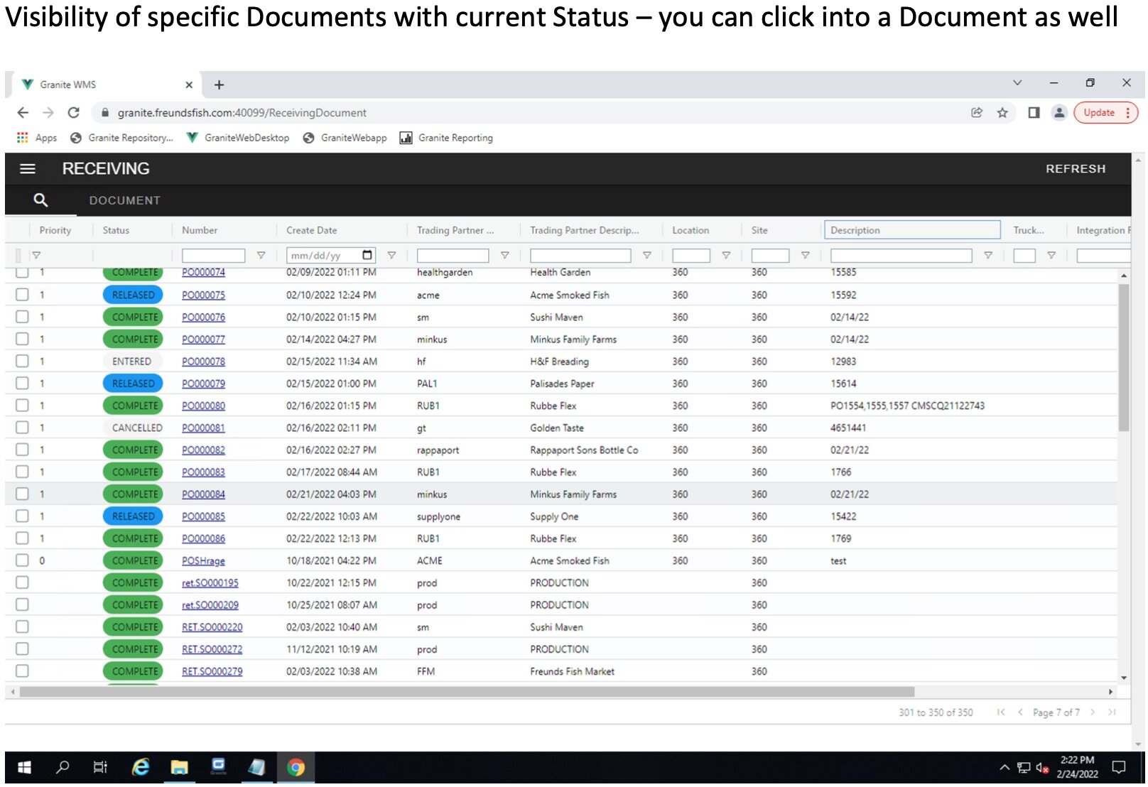Click the Number column filter funnel icon
Viewport: 1148px width, 787px height.
pos(261,256)
